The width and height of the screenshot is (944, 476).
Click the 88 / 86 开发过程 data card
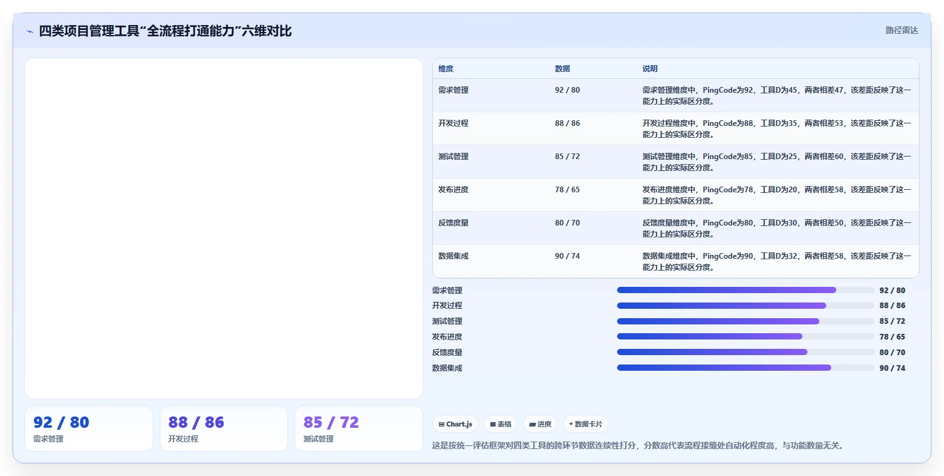click(224, 428)
